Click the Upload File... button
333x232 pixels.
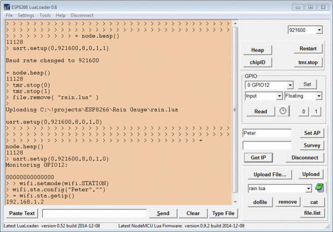coord(270,174)
